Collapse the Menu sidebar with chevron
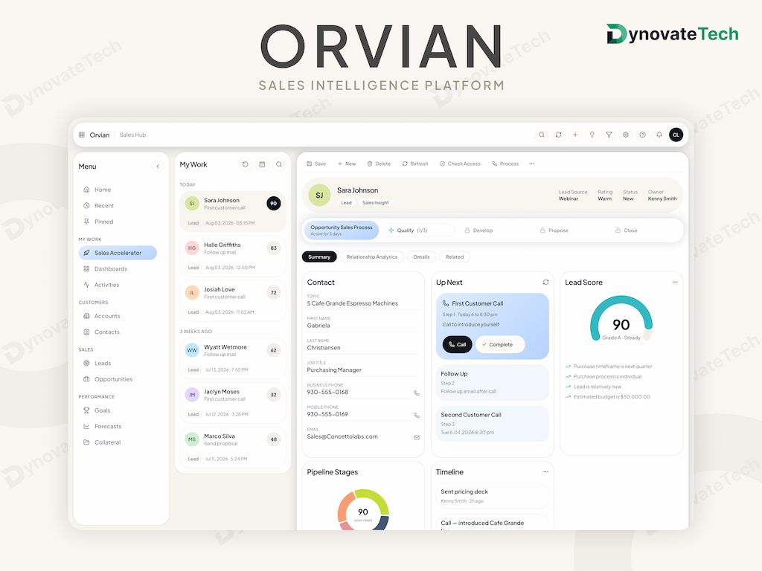 tap(158, 167)
